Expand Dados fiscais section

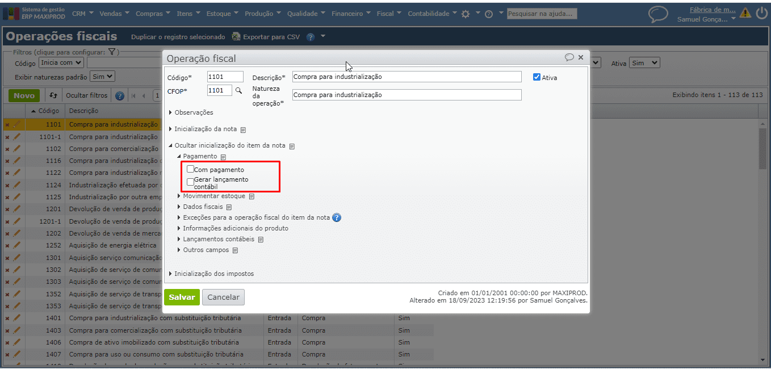click(200, 207)
